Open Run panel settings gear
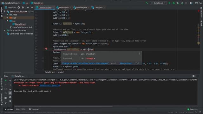Screen dimensions: 203x114 pos(193,76)
